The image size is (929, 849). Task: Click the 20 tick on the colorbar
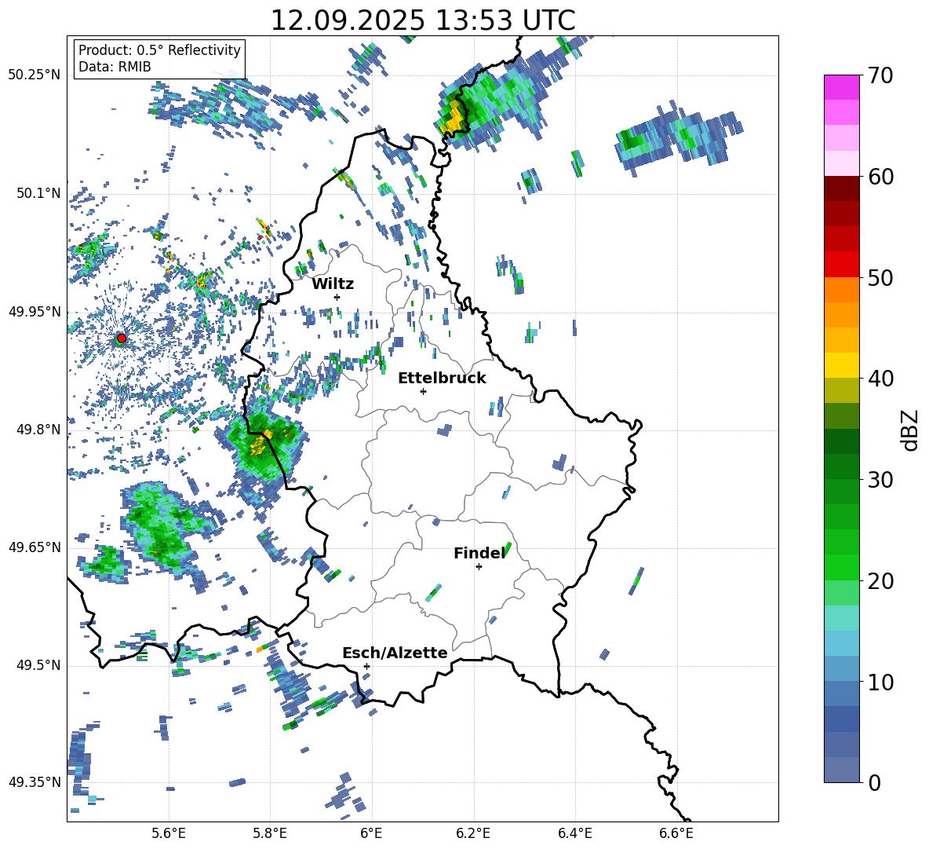coord(881,580)
